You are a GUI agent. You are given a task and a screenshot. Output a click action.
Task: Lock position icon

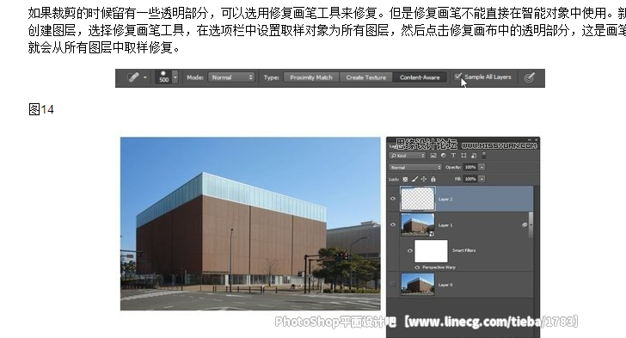(424, 179)
